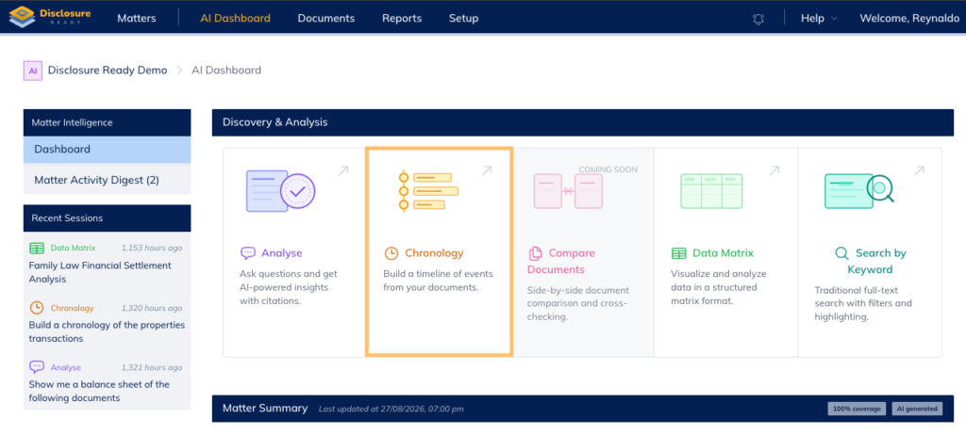Click the Chronology timeline illustration
Screen dimensions: 966x435
click(429, 191)
